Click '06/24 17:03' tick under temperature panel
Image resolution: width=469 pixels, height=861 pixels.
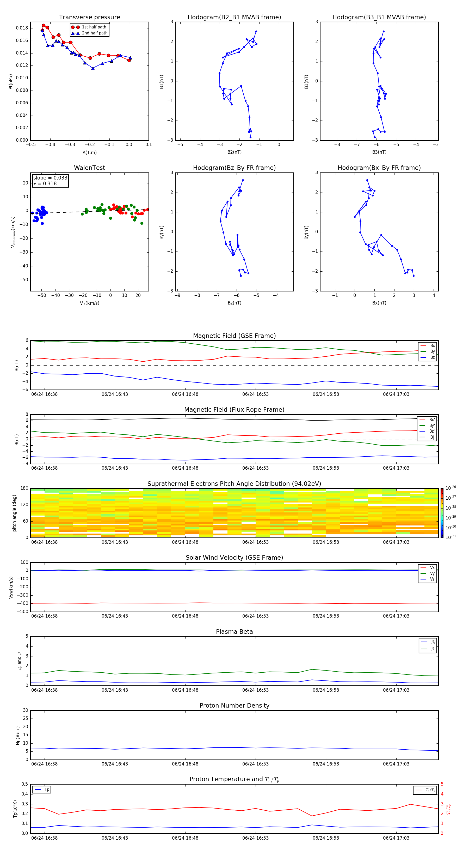[x=396, y=838]
